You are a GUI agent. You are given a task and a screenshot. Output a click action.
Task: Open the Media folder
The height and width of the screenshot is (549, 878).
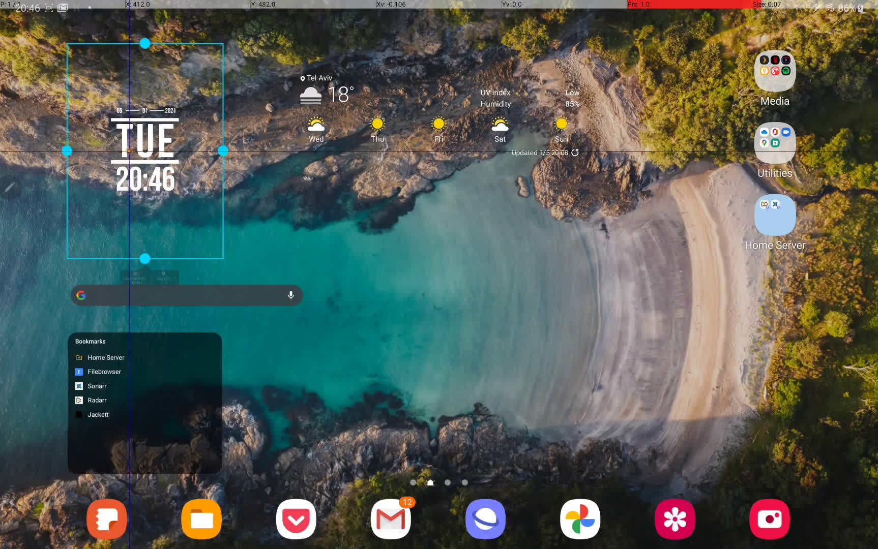775,71
